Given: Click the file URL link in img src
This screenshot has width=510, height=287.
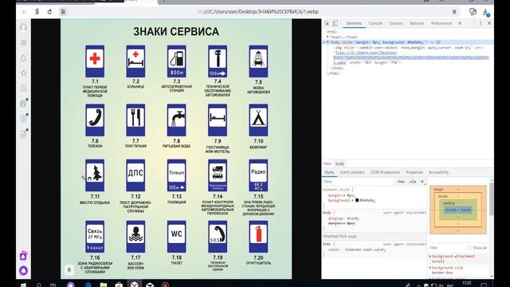Looking at the screenshot, I should point(411,57).
